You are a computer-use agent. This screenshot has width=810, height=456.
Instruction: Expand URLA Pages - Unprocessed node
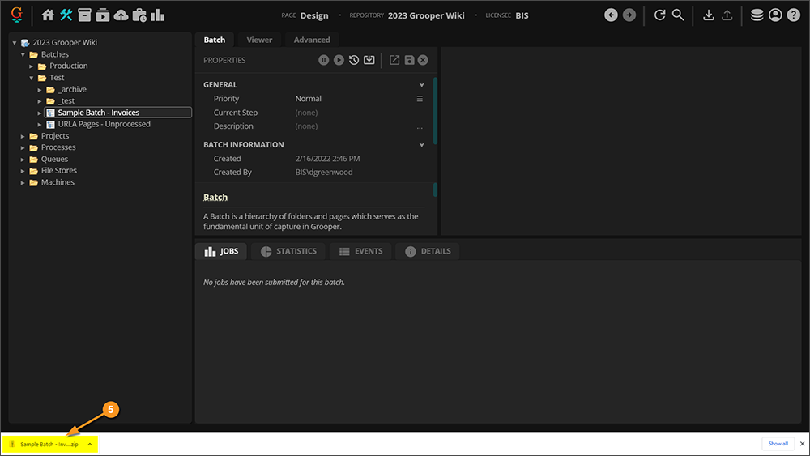[x=39, y=125]
